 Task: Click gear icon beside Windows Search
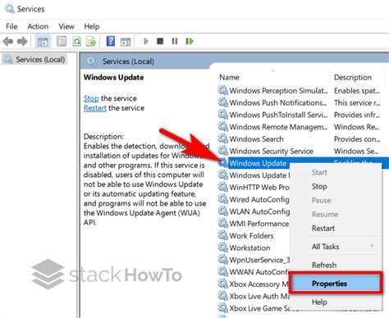pyautogui.click(x=223, y=139)
